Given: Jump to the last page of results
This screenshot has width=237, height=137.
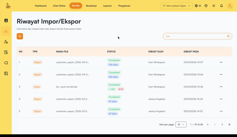Looking at the screenshot, I should 229,125.
